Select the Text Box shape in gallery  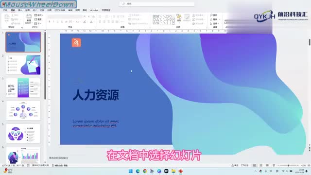click(154, 17)
